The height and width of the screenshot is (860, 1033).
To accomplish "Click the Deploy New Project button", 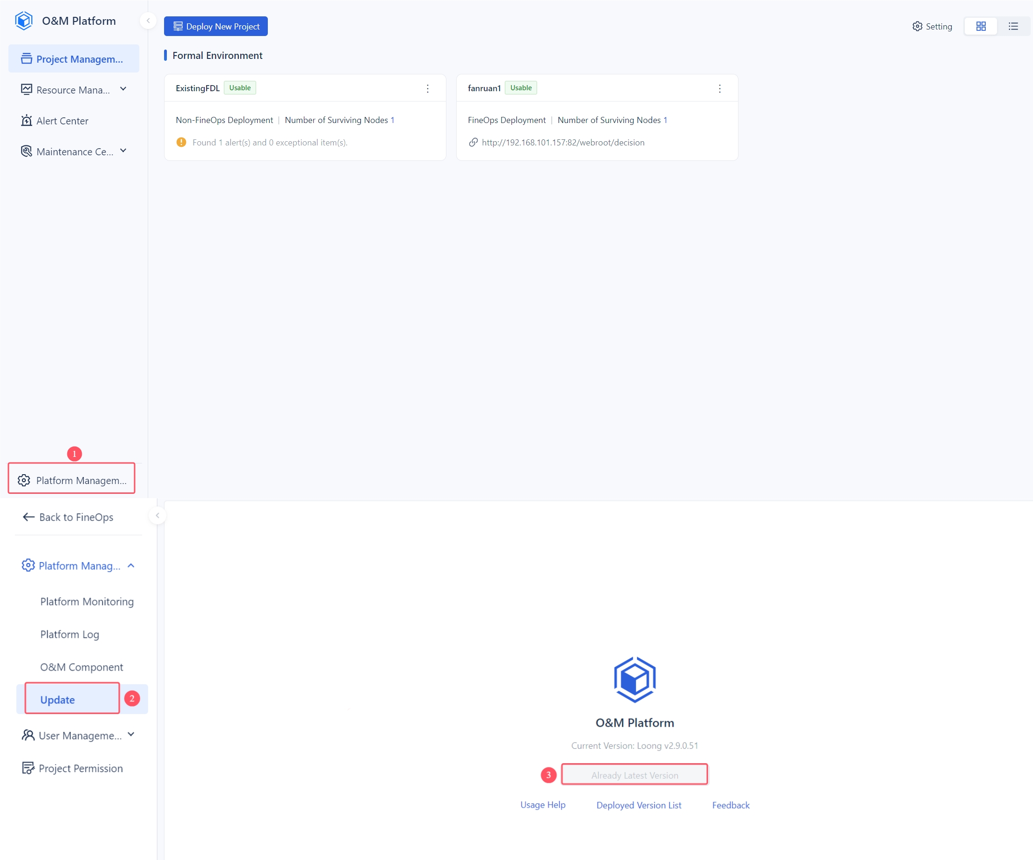I will (x=216, y=26).
